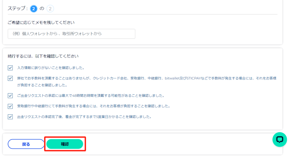The width and height of the screenshot is (289, 156).
Task: Click label text mentioning bitwallet及びSTICPAY
Action: pyautogui.click(x=147, y=78)
